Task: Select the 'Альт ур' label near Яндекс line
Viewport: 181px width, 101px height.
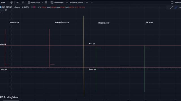Action: coord(92,69)
